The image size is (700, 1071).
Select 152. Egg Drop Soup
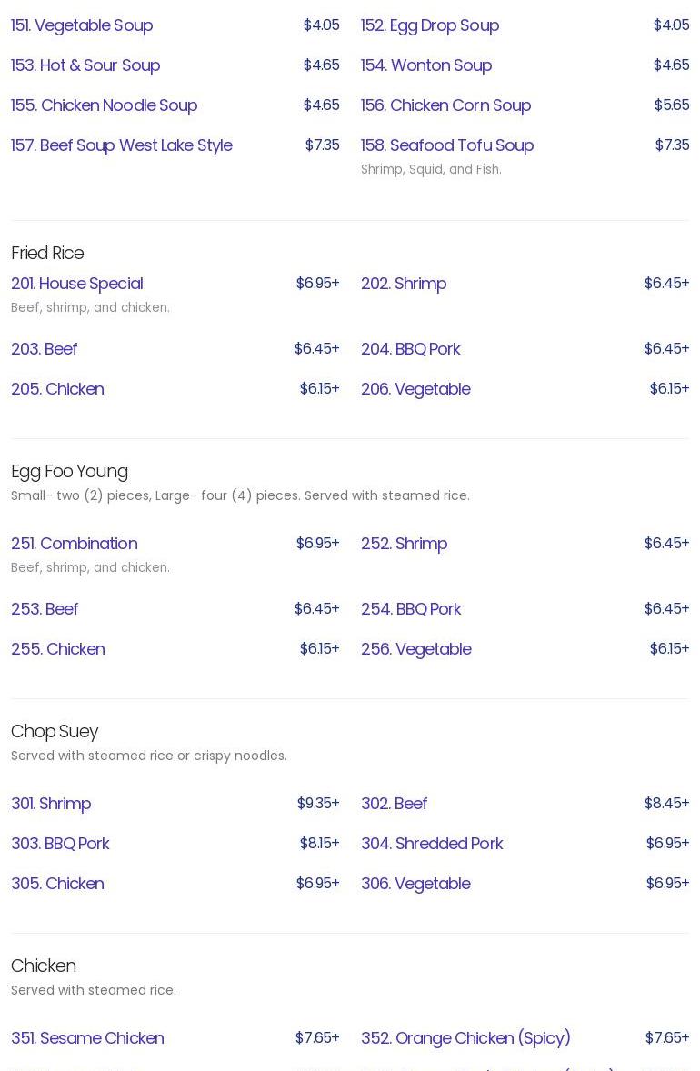point(429,25)
